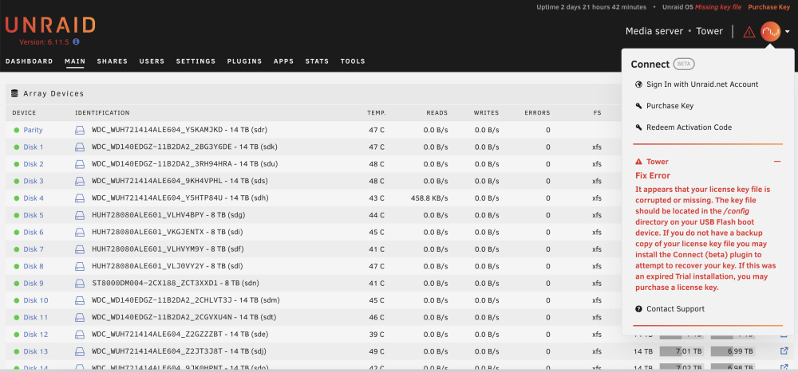This screenshot has height=372, width=798.
Task: Open the Dashboard tab
Action: [29, 61]
